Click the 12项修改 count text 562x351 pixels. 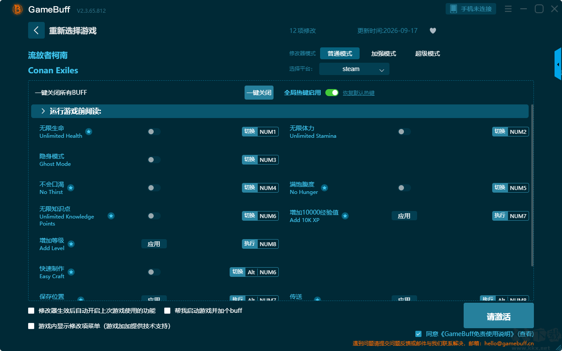pyautogui.click(x=303, y=31)
